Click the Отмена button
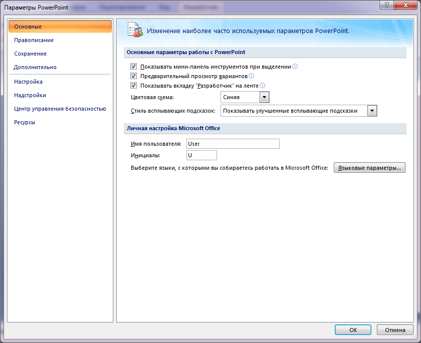 tap(395, 330)
